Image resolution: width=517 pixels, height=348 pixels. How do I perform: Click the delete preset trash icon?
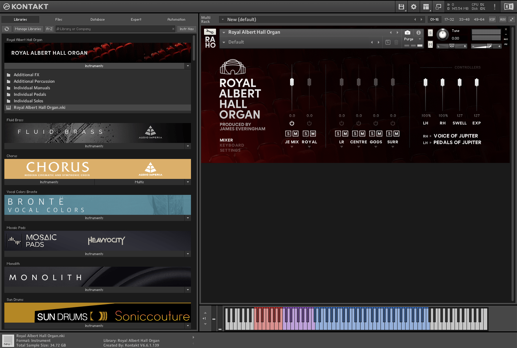(396, 42)
